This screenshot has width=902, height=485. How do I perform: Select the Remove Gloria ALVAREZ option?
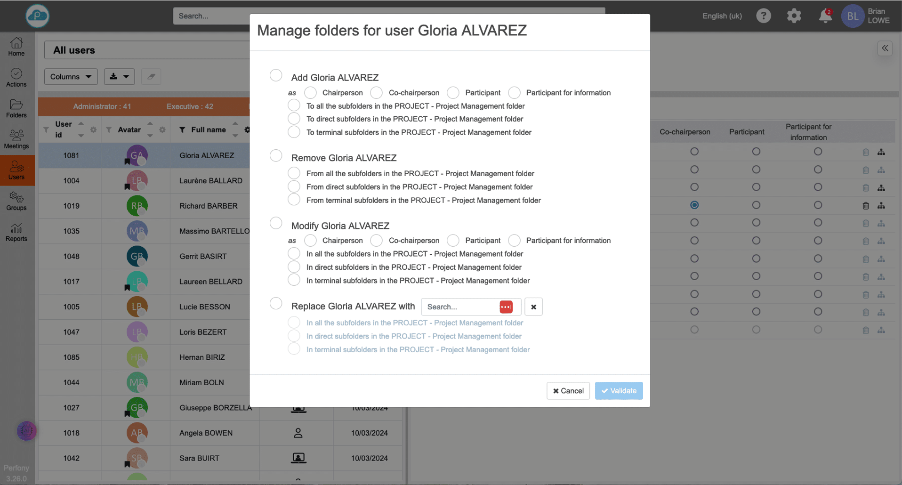pos(276,156)
